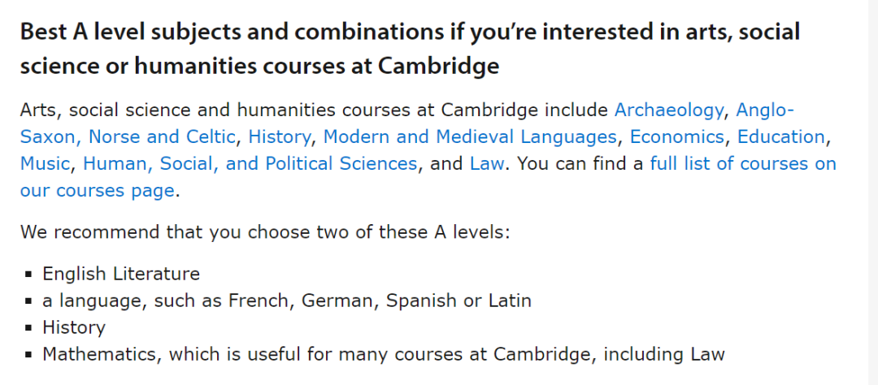
Task: Click the History bullet list item
Action: (x=74, y=327)
